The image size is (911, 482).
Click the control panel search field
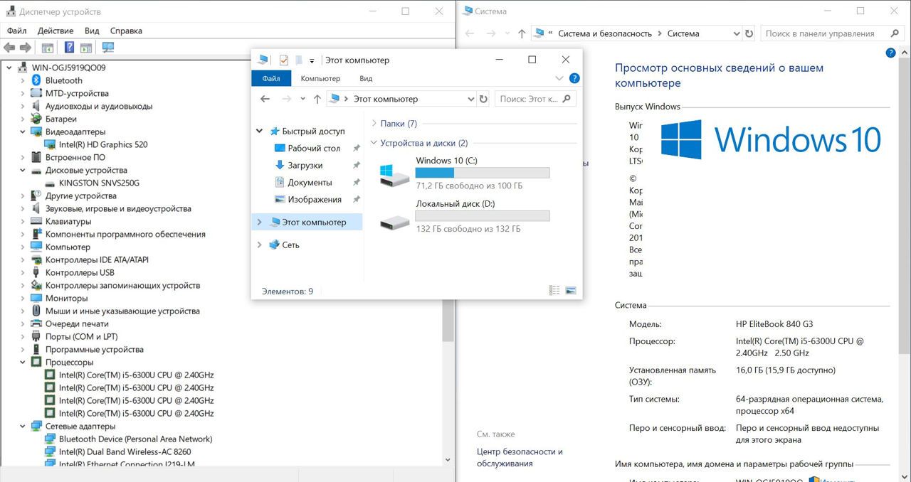[826, 33]
